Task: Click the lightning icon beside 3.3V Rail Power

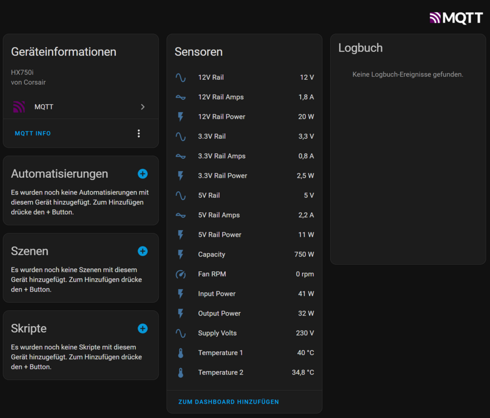Action: (180, 176)
